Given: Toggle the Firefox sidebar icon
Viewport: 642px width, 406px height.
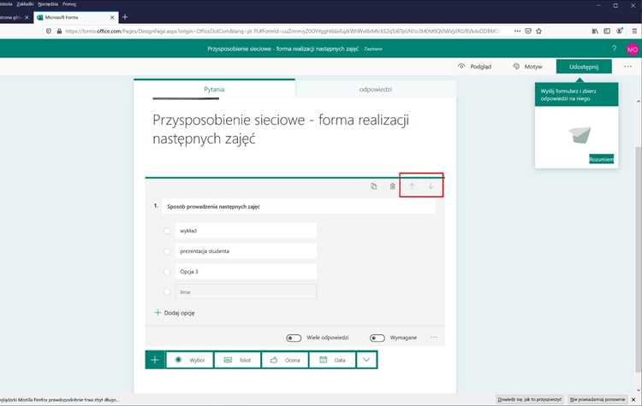Looking at the screenshot, I should 607,31.
